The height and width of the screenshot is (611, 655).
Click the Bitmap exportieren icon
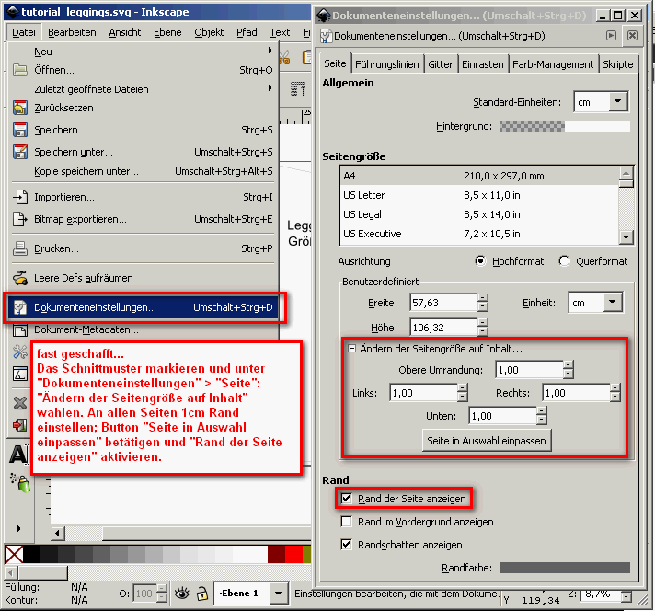tap(20, 219)
